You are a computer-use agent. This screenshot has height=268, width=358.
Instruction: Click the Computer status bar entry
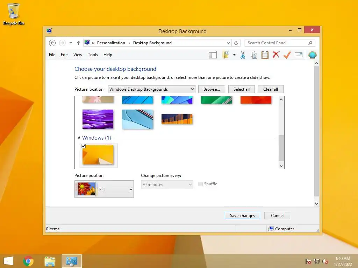coord(281,229)
